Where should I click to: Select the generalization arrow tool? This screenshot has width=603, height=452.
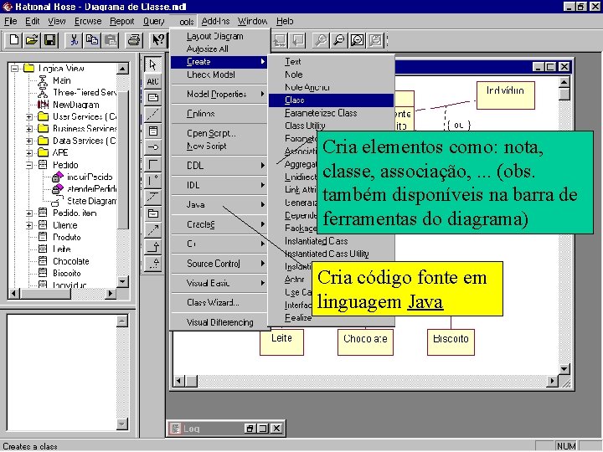pyautogui.click(x=153, y=247)
